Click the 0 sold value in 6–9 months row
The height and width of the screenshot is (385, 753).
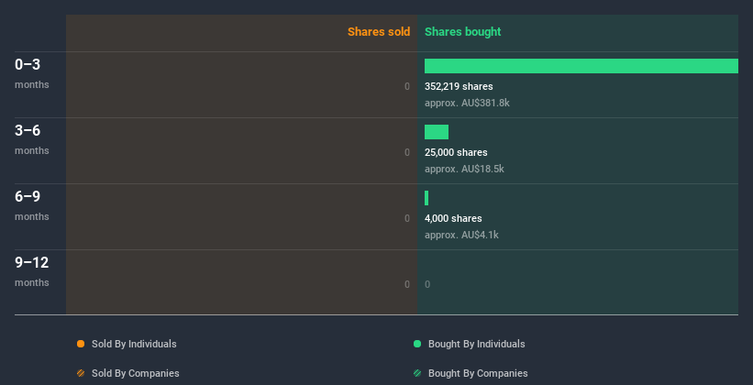(x=407, y=218)
